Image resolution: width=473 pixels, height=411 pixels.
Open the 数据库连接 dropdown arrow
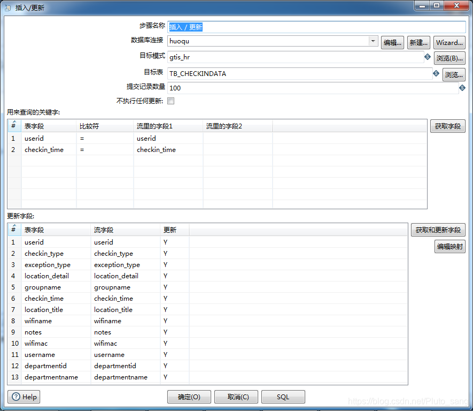[x=373, y=41]
